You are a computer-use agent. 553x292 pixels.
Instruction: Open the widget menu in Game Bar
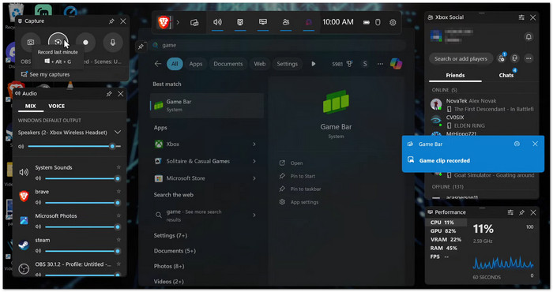click(x=194, y=23)
